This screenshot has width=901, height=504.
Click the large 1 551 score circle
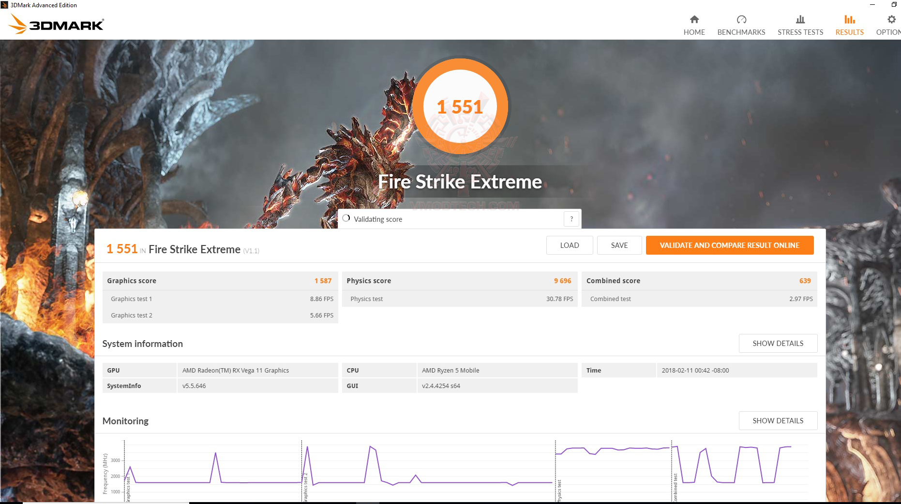coord(460,106)
